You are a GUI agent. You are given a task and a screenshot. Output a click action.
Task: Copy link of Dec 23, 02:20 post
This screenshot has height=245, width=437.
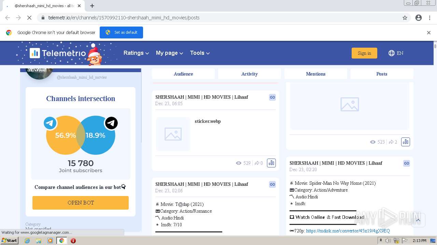(406, 163)
